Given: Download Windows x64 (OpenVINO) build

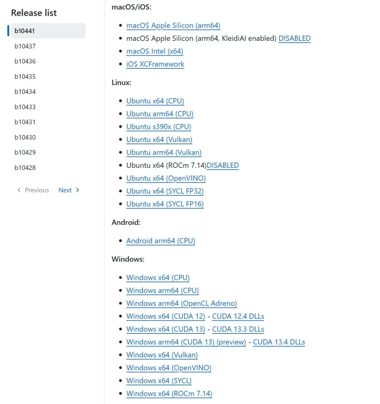Looking at the screenshot, I should click(169, 368).
